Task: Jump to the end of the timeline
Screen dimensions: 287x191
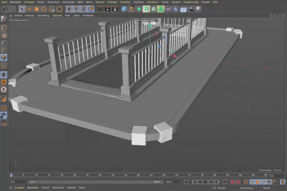Action: coord(225,182)
